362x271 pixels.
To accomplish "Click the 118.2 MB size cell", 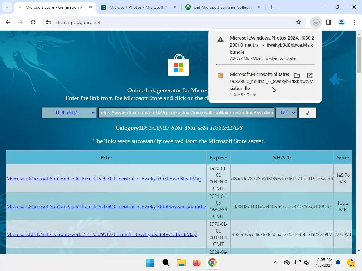I will pos(343,206).
